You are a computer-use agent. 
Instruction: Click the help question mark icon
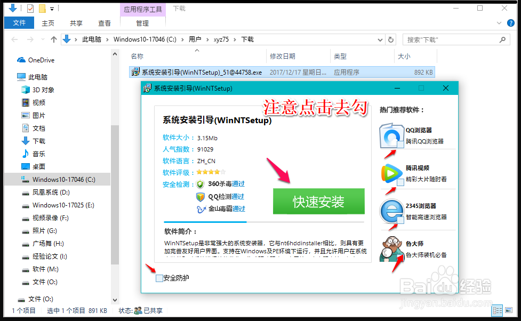point(511,23)
